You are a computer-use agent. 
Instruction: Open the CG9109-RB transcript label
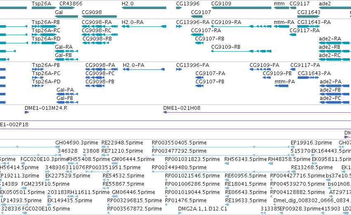tap(226, 47)
